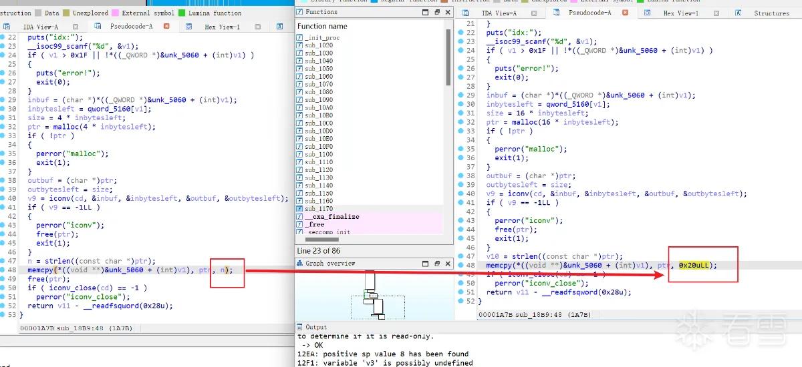Viewport: 802px width, 367px height.
Task: Click the Output panel icon
Action: coord(301,327)
